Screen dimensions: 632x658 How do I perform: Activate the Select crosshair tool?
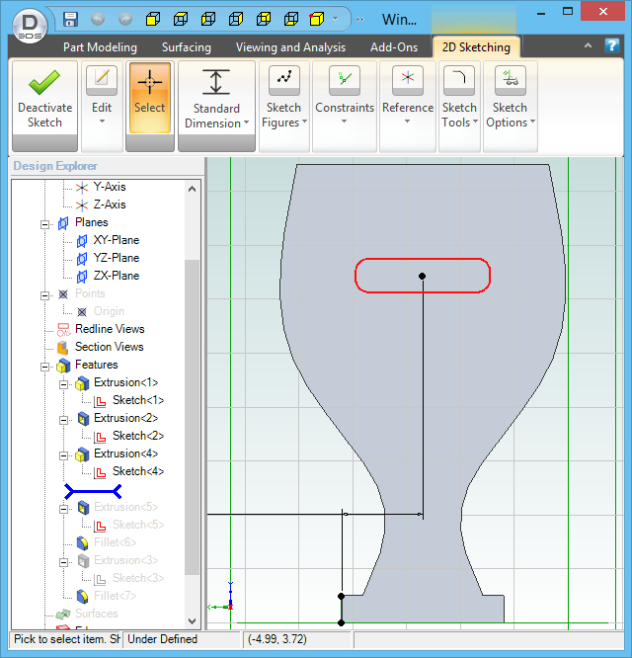pos(150,98)
